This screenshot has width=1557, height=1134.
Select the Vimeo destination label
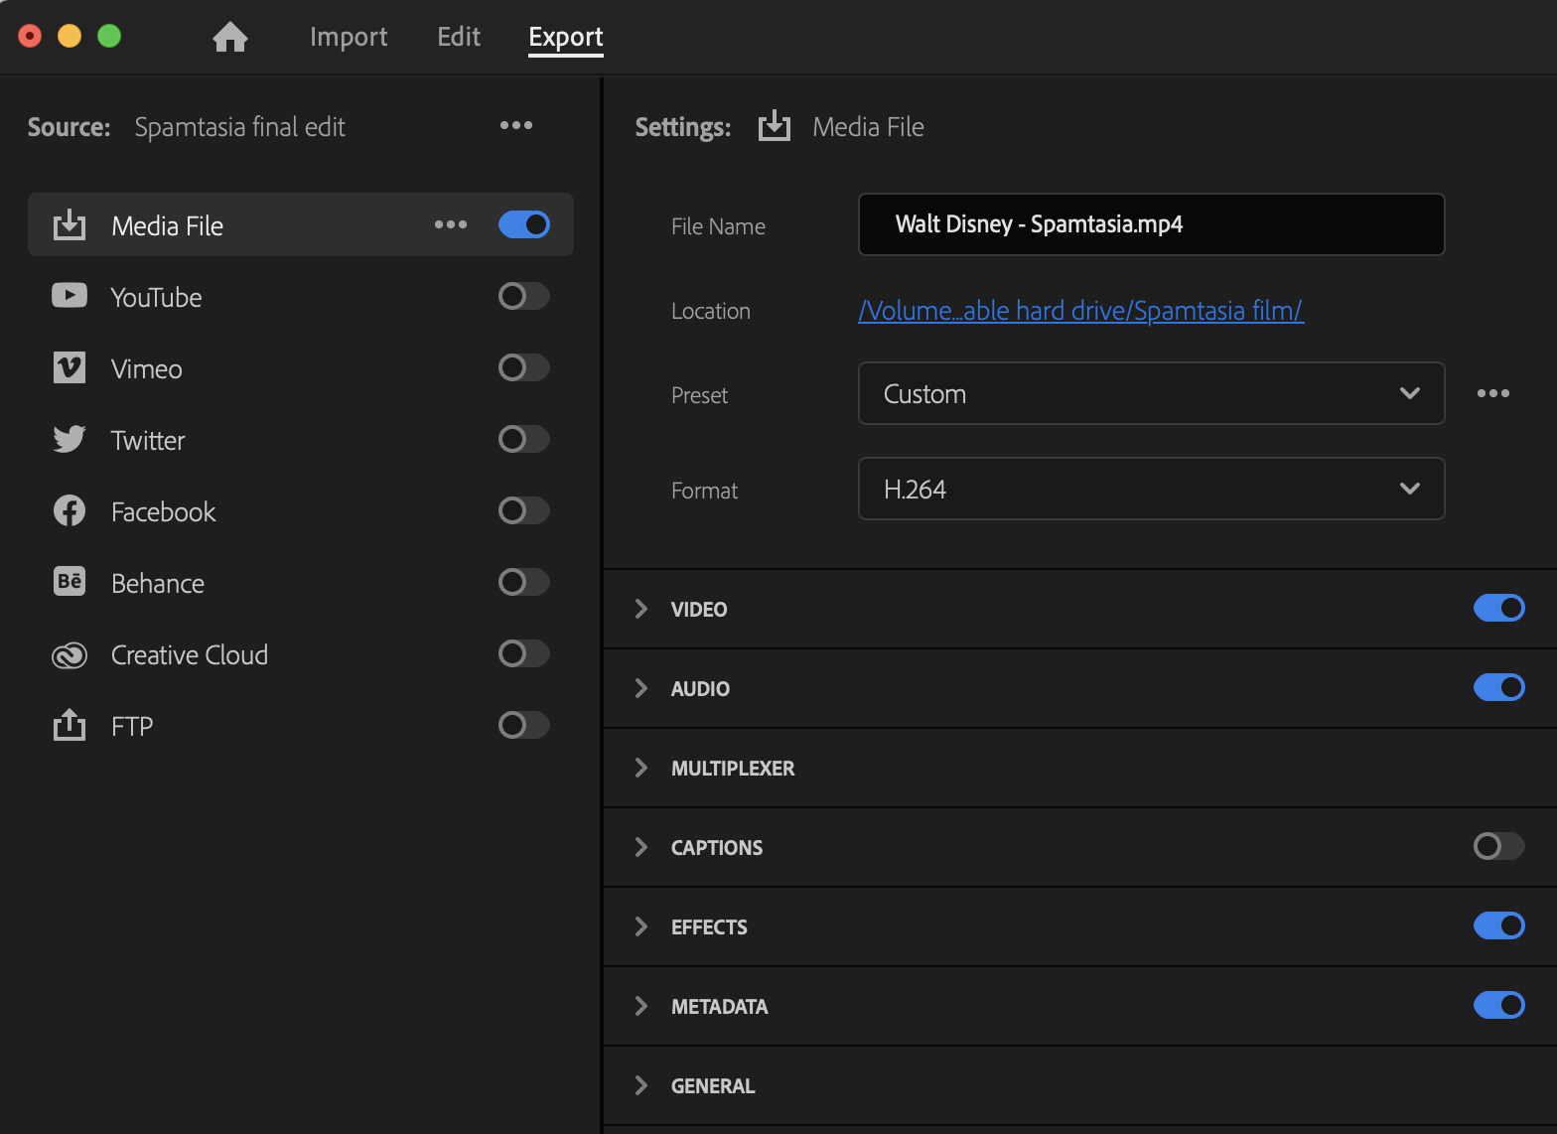point(147,368)
